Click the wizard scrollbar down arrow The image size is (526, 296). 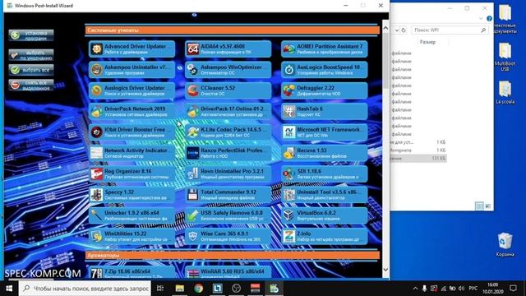tap(385, 269)
